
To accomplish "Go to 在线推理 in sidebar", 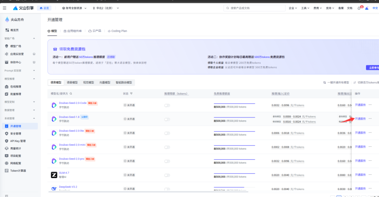I will coord(15,86).
